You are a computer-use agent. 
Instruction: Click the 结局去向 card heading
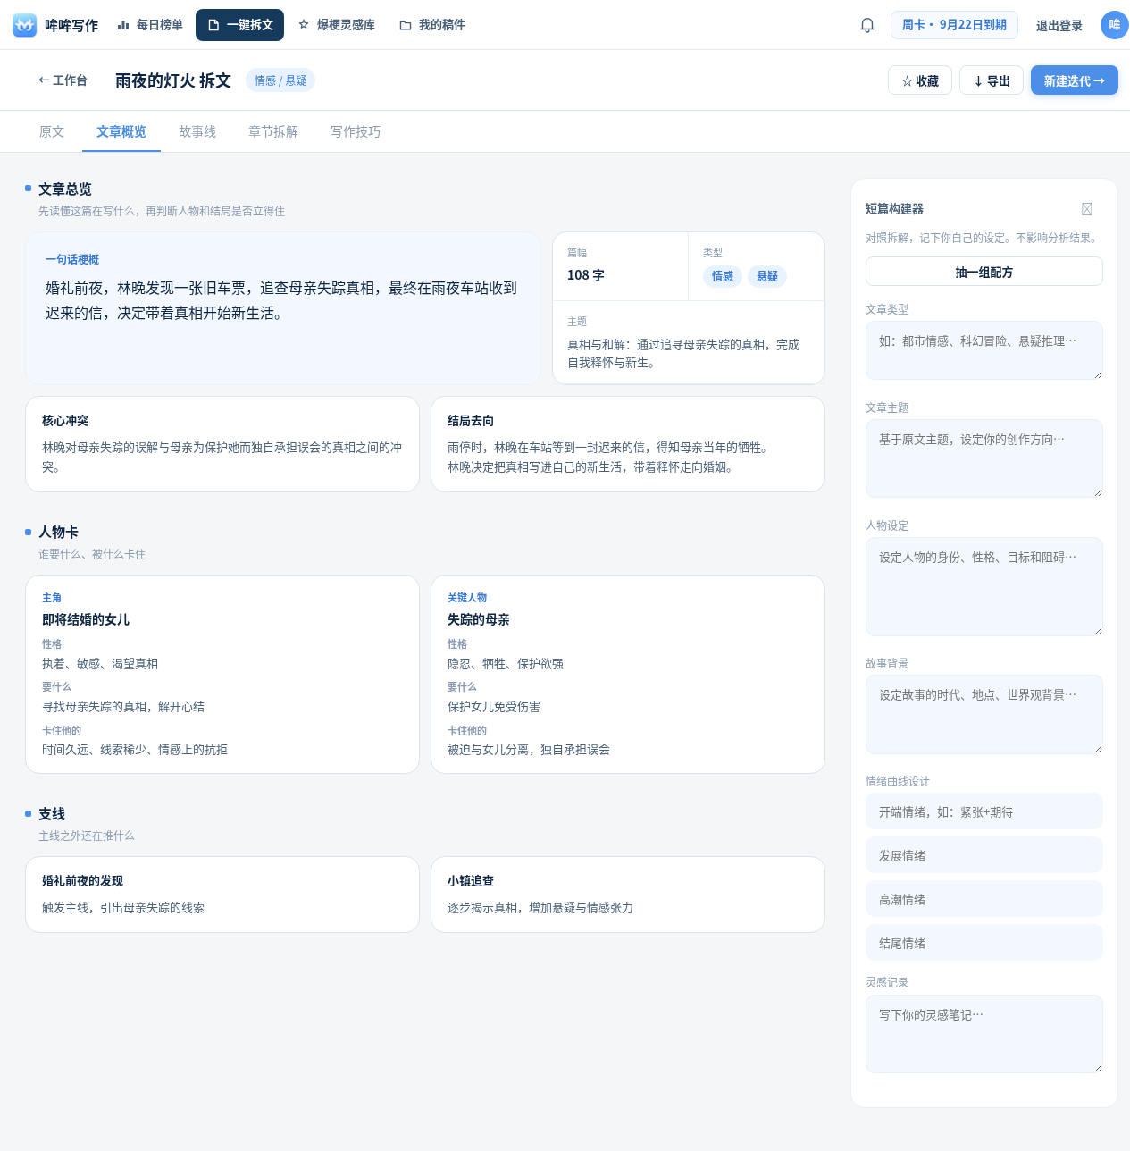[x=471, y=421]
